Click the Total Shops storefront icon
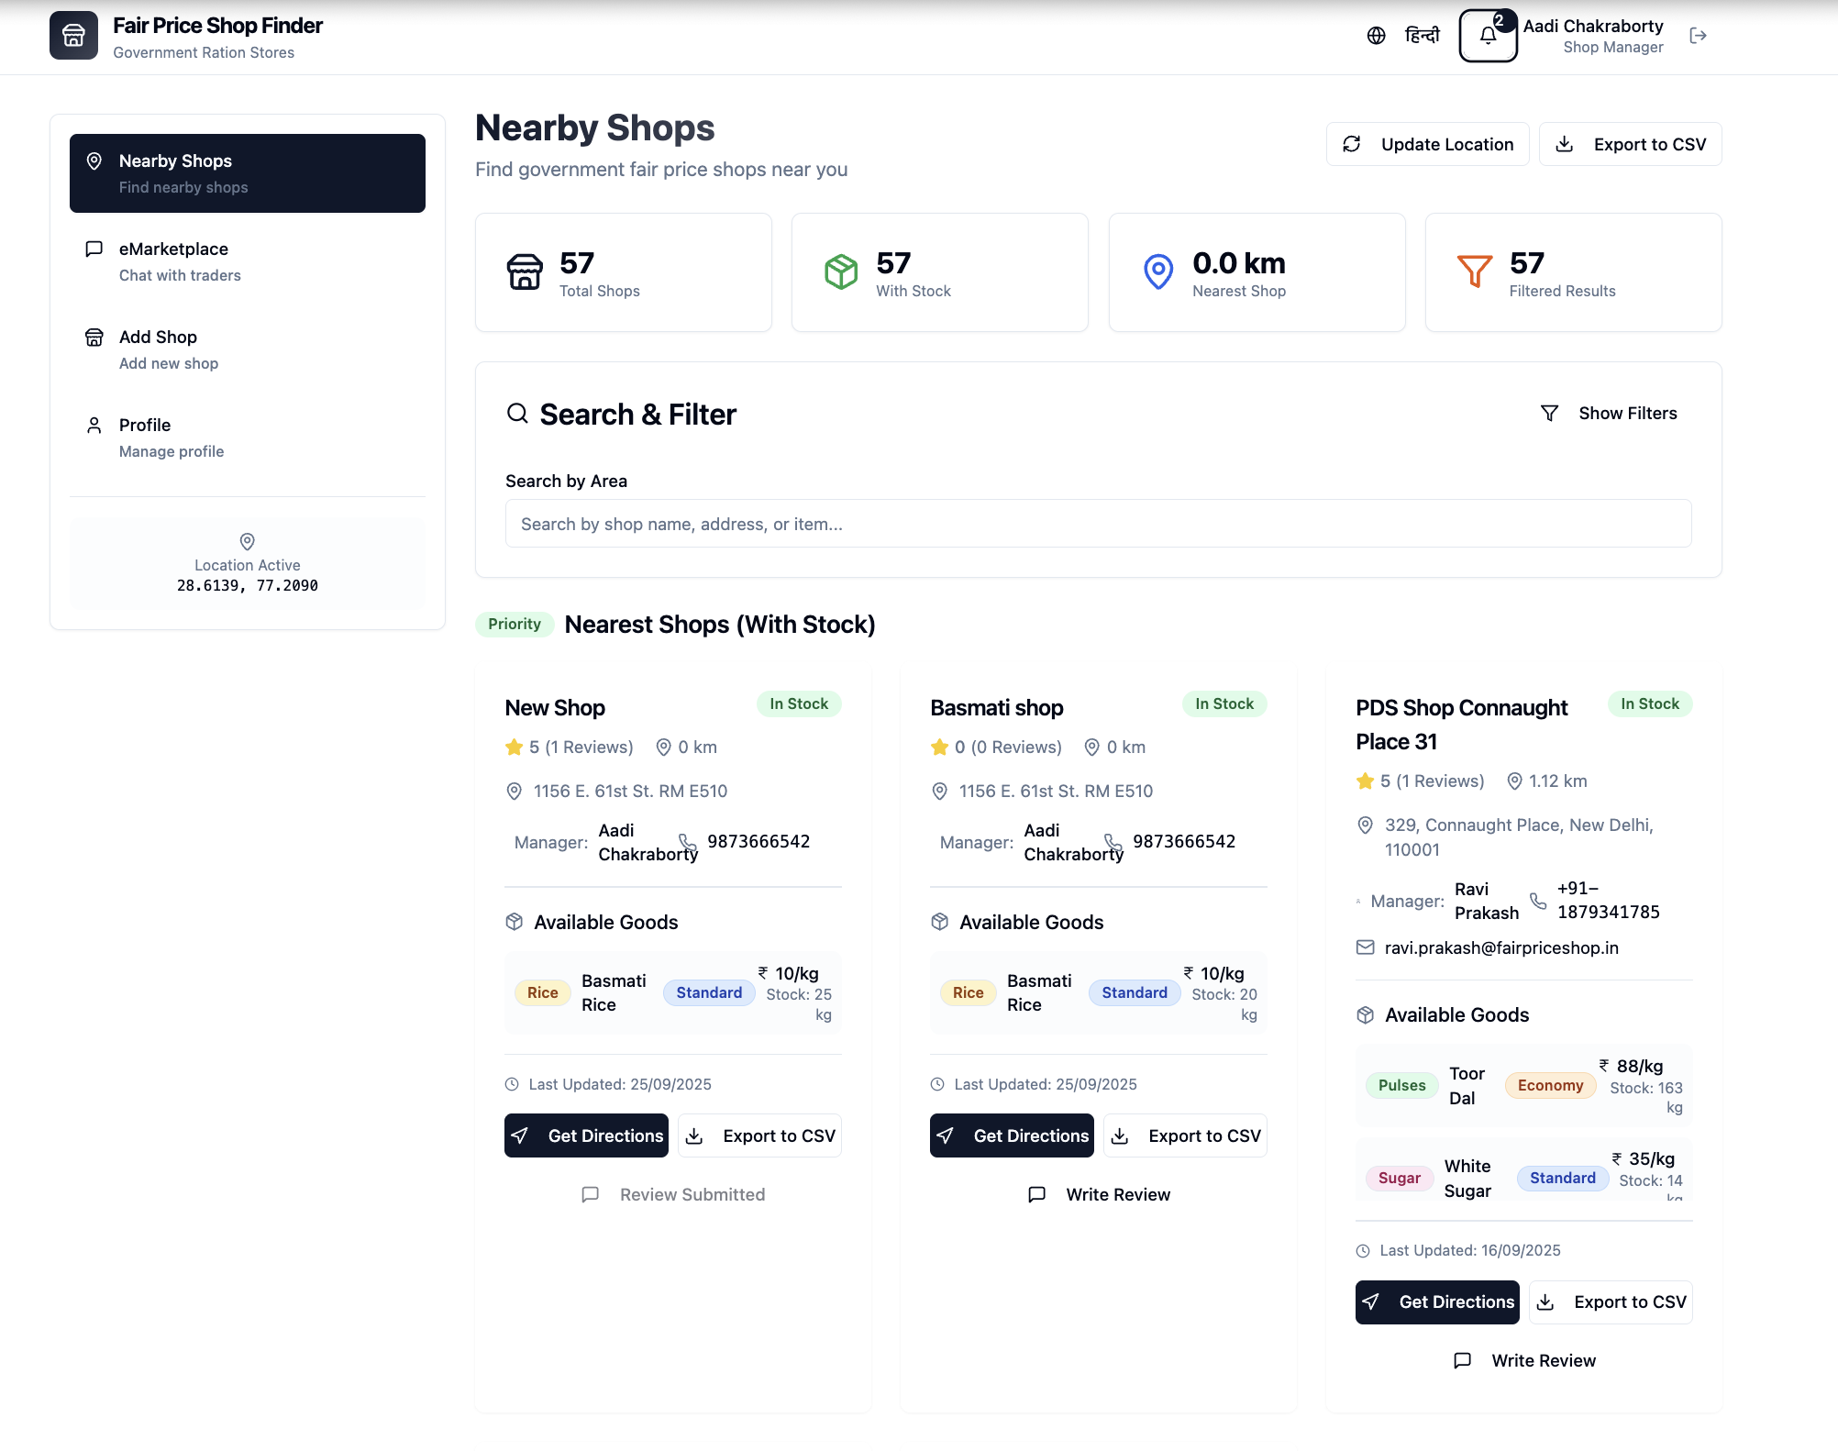 click(525, 271)
